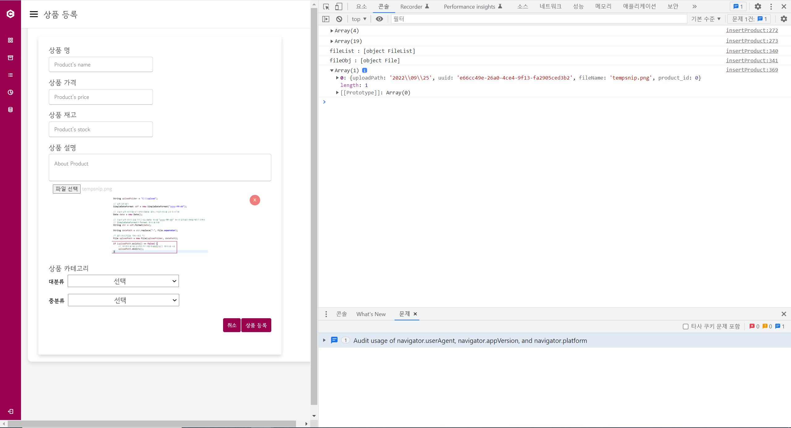
Task: Click the inspect element picker icon
Action: [x=326, y=6]
